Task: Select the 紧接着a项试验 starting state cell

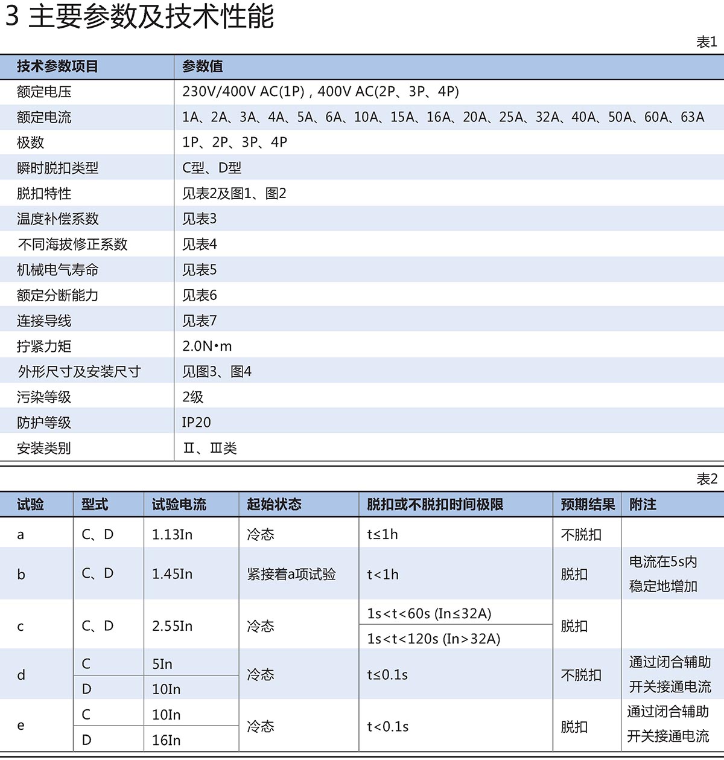Action: pyautogui.click(x=291, y=574)
